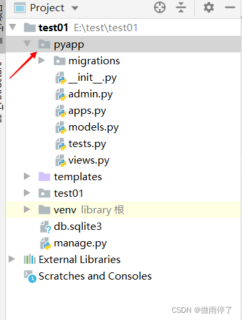Viewport: 242px width, 320px height.
Task: Expand the templates folder arrow
Action: pyautogui.click(x=27, y=176)
